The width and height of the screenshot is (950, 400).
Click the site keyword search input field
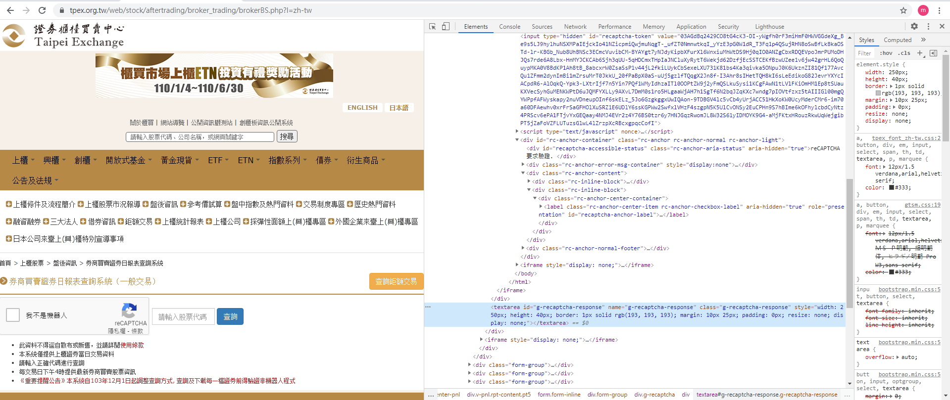[200, 136]
